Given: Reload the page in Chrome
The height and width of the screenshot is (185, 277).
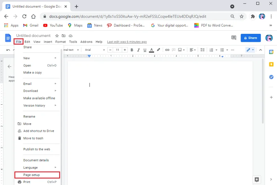Looking at the screenshot, I should click(x=24, y=16).
